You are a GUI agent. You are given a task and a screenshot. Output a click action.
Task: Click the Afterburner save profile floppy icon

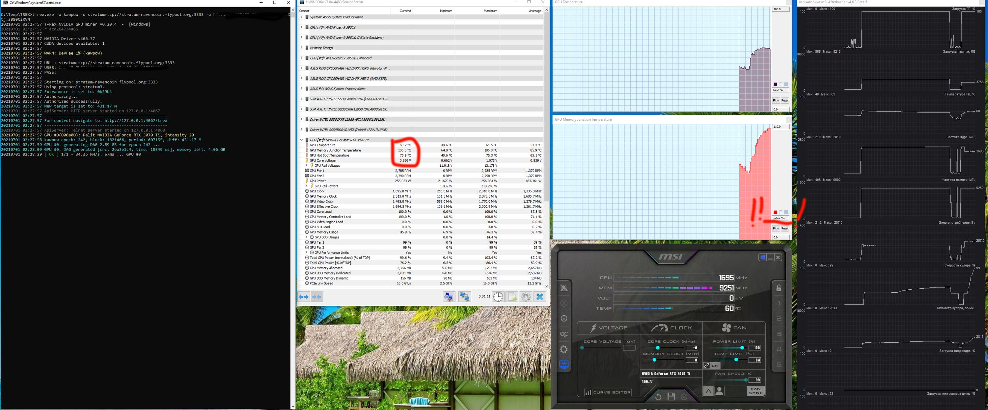(x=671, y=397)
